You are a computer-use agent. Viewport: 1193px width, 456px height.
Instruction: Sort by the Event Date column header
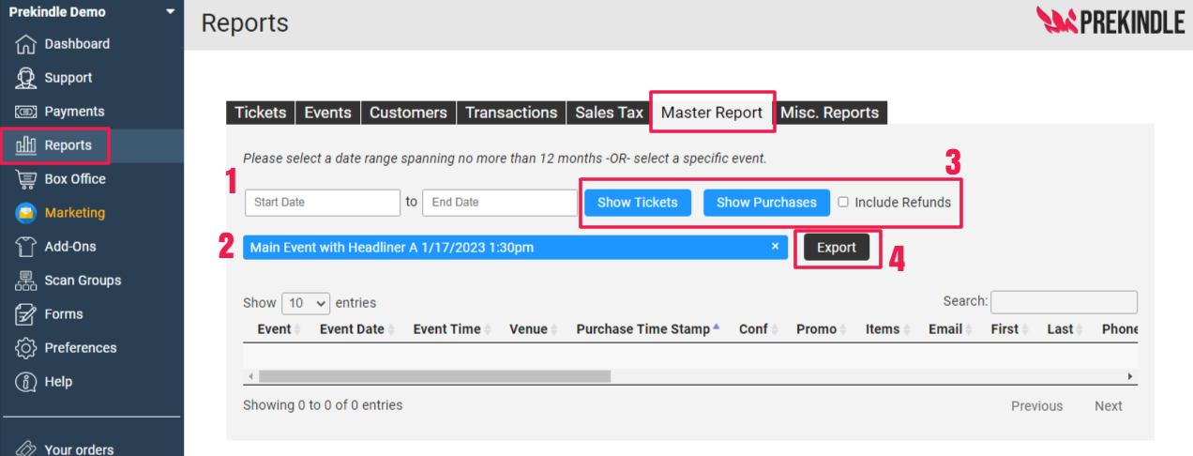coord(355,329)
